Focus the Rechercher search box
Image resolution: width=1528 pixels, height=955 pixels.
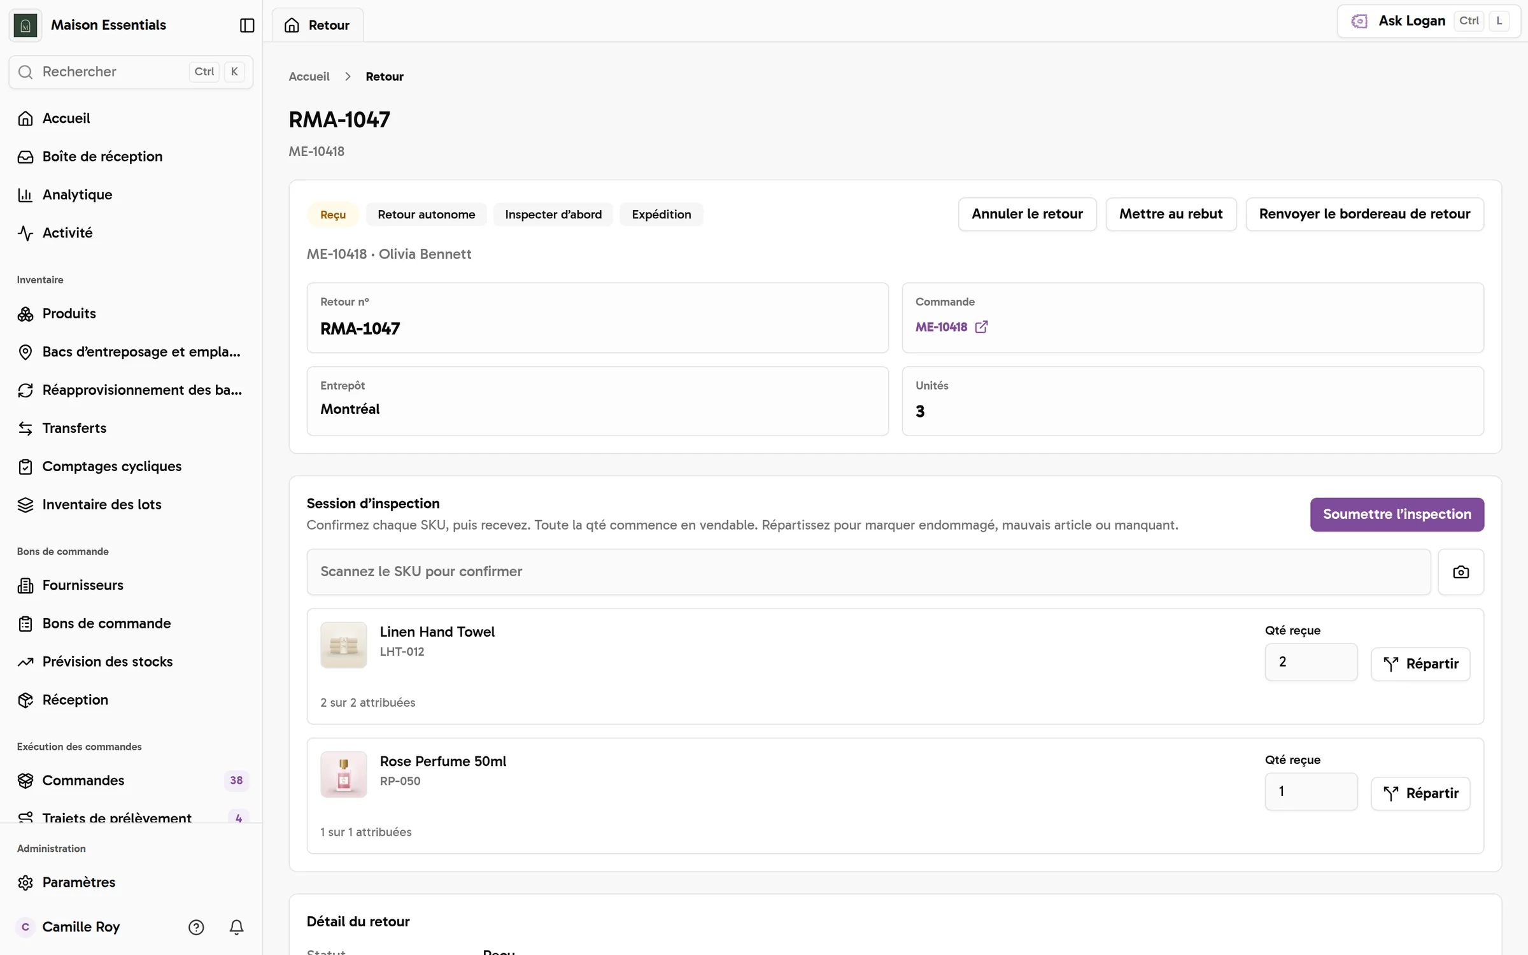pos(131,72)
